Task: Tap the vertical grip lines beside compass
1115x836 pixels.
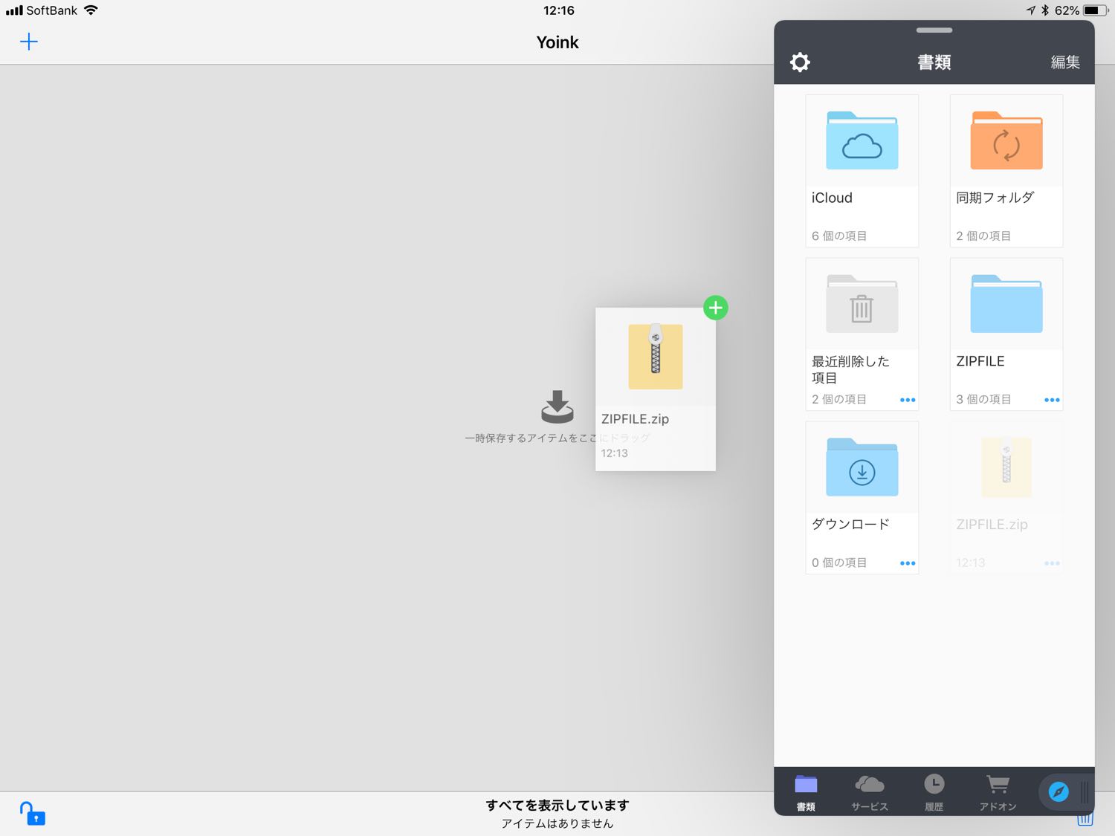Action: [1085, 792]
